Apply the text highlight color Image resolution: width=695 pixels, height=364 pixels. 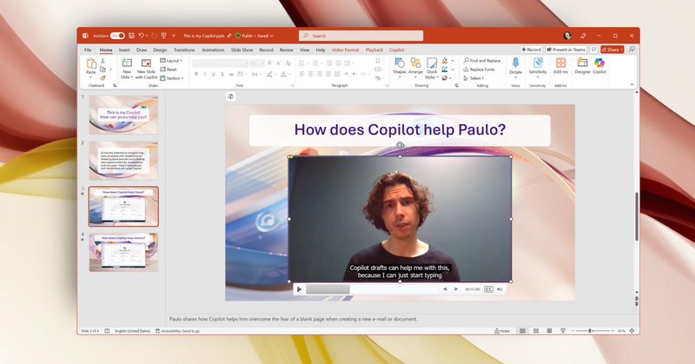pos(269,75)
